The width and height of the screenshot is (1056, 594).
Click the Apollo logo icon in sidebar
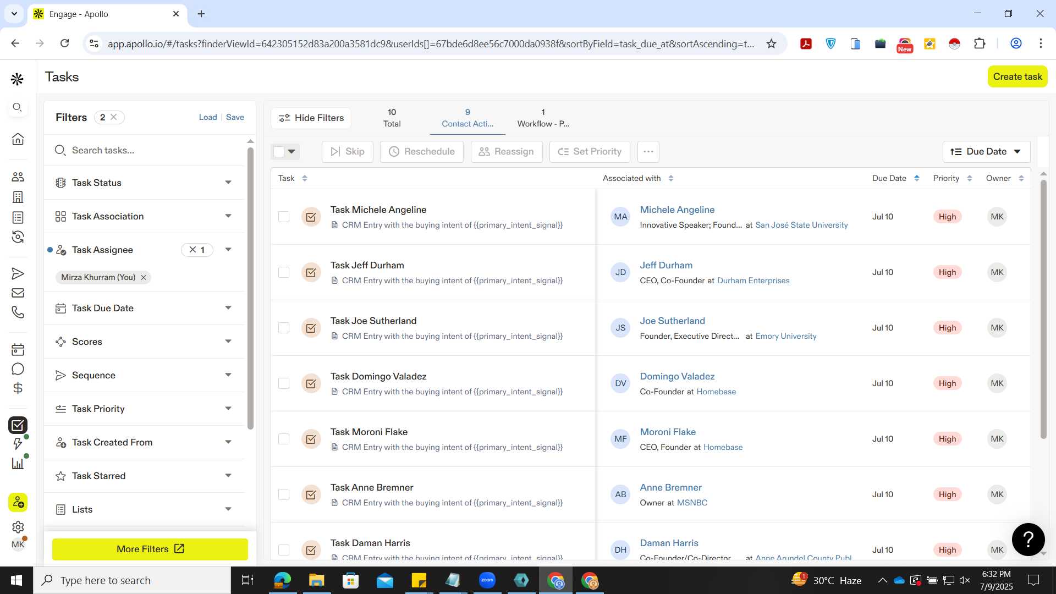click(x=17, y=79)
